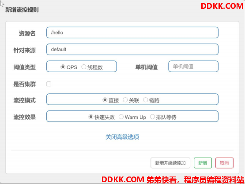Focus the 单机阈值 threshold input box
The image size is (245, 184).
click(x=193, y=66)
